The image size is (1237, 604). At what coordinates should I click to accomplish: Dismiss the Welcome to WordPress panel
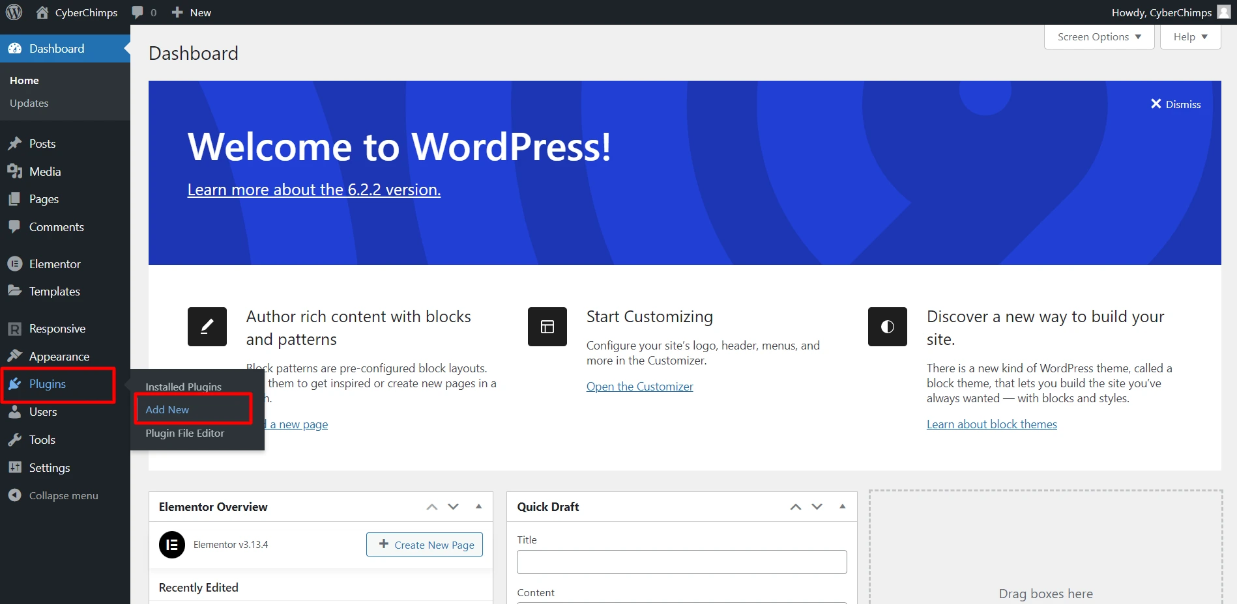pos(1176,104)
